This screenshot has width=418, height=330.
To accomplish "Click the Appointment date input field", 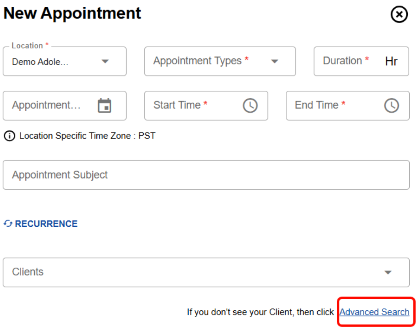I will click(47, 106).
